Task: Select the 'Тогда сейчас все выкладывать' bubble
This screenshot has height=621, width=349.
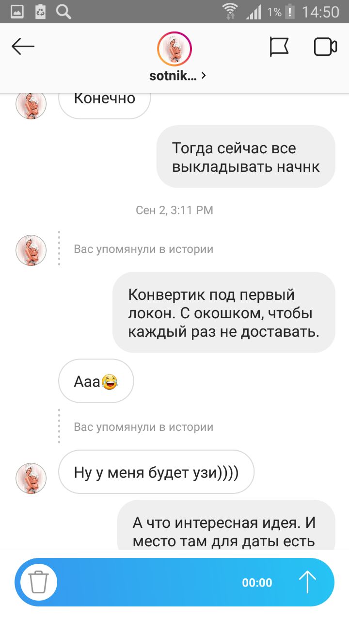Action: [246, 157]
